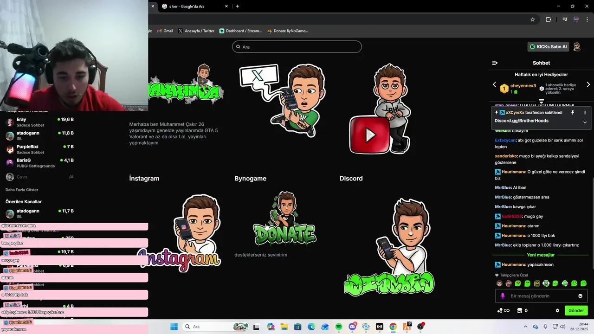The height and width of the screenshot is (334, 594).
Task: Open the emoji picker in message box
Action: [580, 296]
